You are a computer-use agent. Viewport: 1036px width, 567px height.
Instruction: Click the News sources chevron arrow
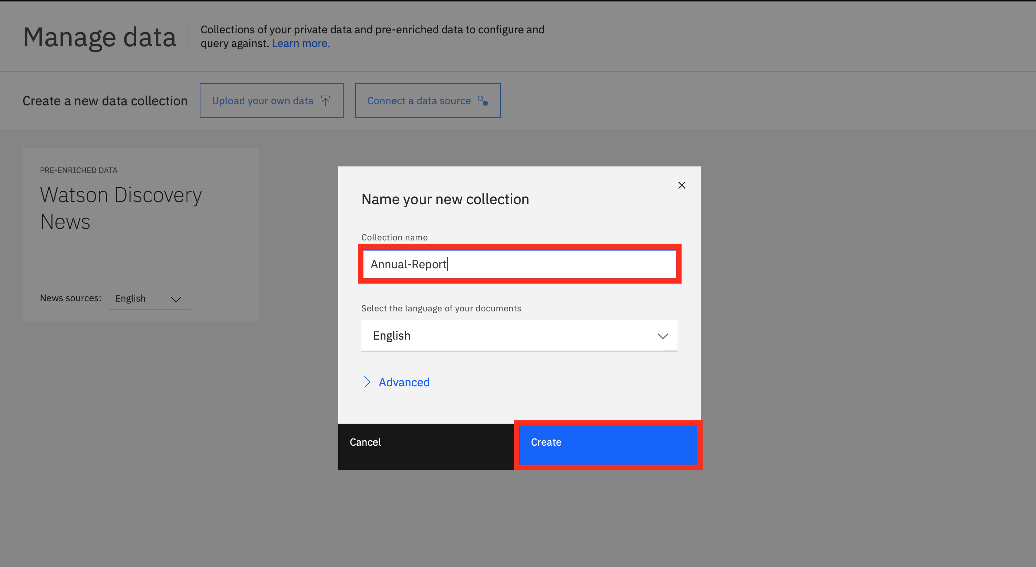pyautogui.click(x=176, y=299)
